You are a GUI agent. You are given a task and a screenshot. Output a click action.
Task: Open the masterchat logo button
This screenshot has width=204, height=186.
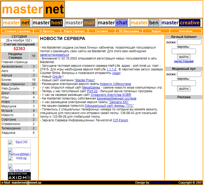coord(112,23)
